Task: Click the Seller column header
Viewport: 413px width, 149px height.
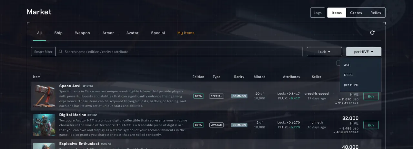Action: tap(317, 77)
